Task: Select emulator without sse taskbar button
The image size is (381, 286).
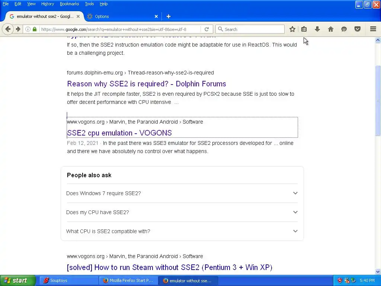Action: [188, 281]
